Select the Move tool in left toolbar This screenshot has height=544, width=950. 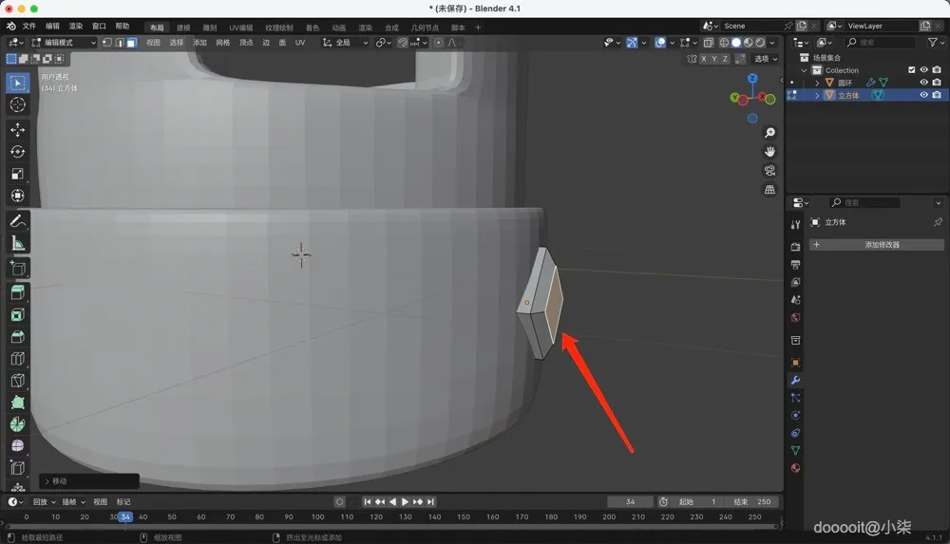pyautogui.click(x=17, y=129)
